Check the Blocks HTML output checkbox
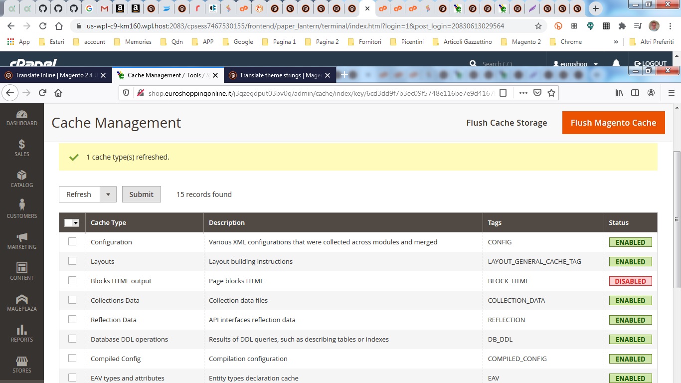681x383 pixels. tap(72, 281)
